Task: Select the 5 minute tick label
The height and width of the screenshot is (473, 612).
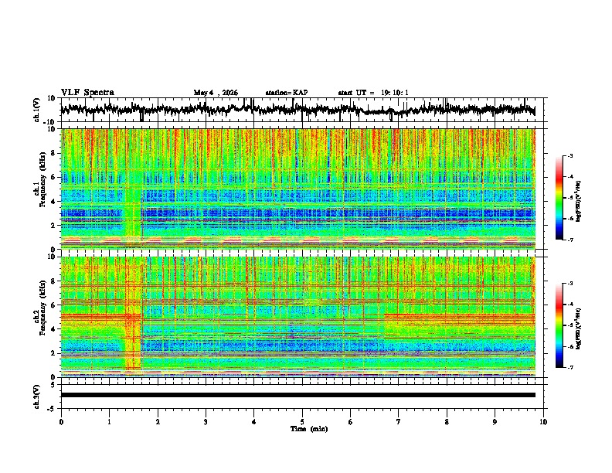Action: click(302, 422)
